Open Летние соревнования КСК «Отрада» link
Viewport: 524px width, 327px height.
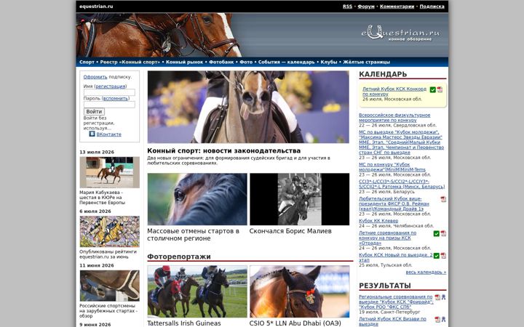pos(388,238)
